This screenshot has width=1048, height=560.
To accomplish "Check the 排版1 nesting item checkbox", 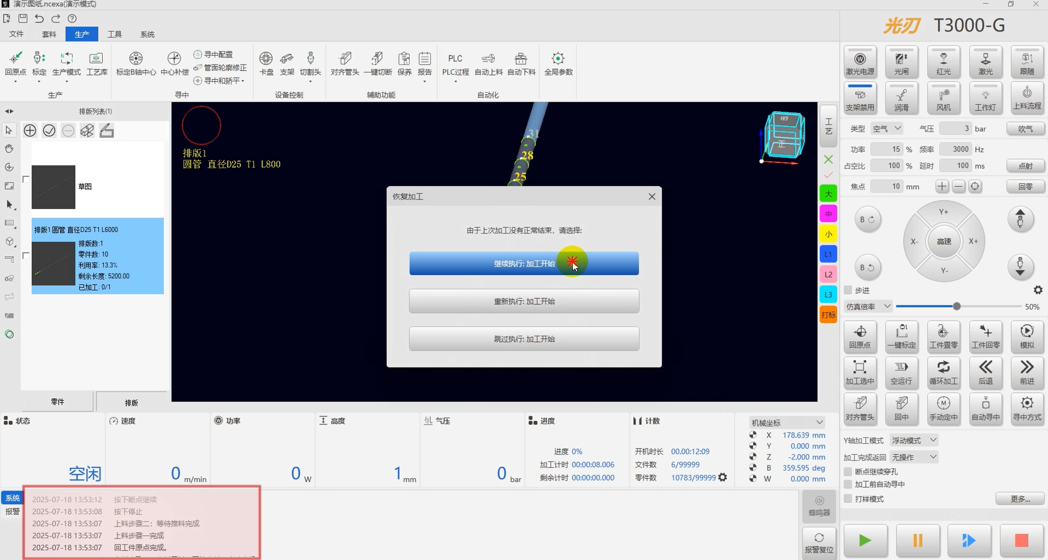I will coord(26,255).
